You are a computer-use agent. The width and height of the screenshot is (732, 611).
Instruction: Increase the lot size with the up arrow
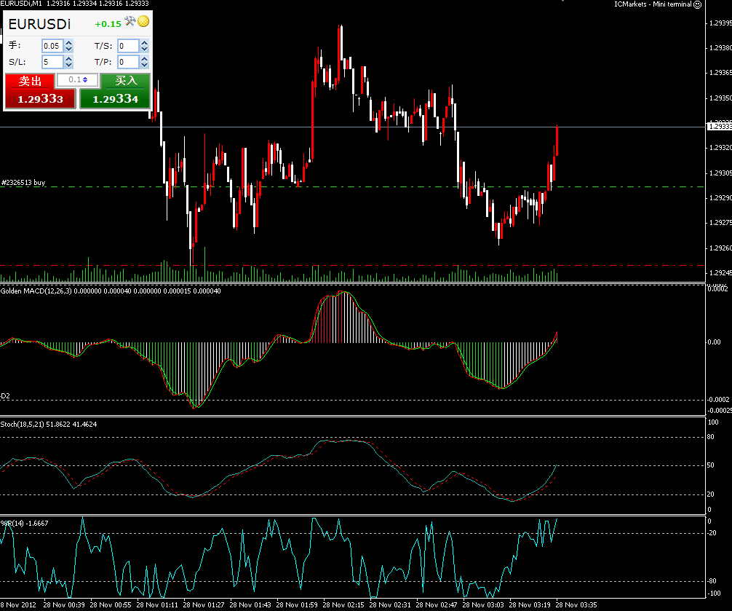tap(69, 43)
